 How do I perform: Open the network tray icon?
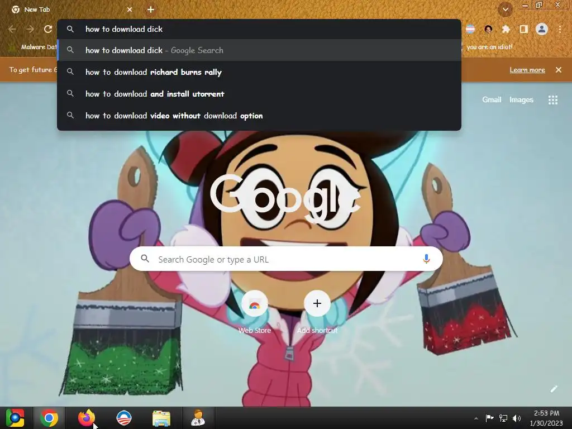tap(503, 418)
